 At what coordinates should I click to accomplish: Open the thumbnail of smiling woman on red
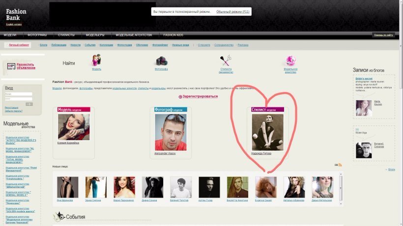[x=124, y=187]
